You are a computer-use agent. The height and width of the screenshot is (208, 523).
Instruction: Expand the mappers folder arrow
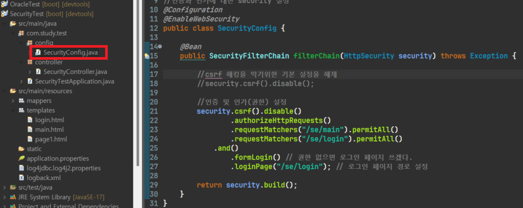click(13, 101)
